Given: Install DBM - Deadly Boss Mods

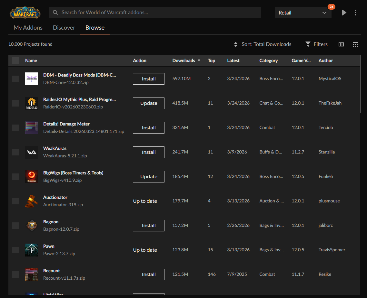Looking at the screenshot, I should [149, 79].
